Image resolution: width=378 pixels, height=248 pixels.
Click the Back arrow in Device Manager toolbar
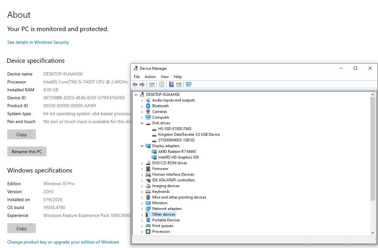135,84
